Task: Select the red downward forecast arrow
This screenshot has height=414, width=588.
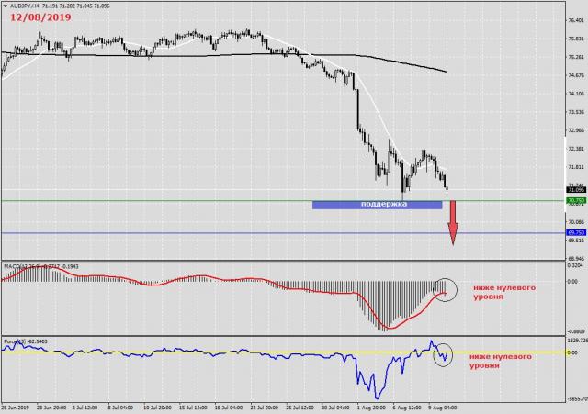Action: [x=452, y=223]
